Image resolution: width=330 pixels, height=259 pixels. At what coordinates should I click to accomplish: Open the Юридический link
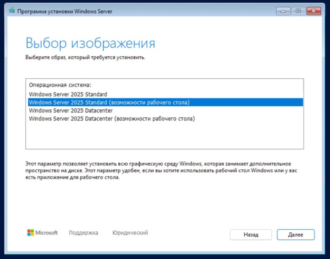tap(130, 233)
